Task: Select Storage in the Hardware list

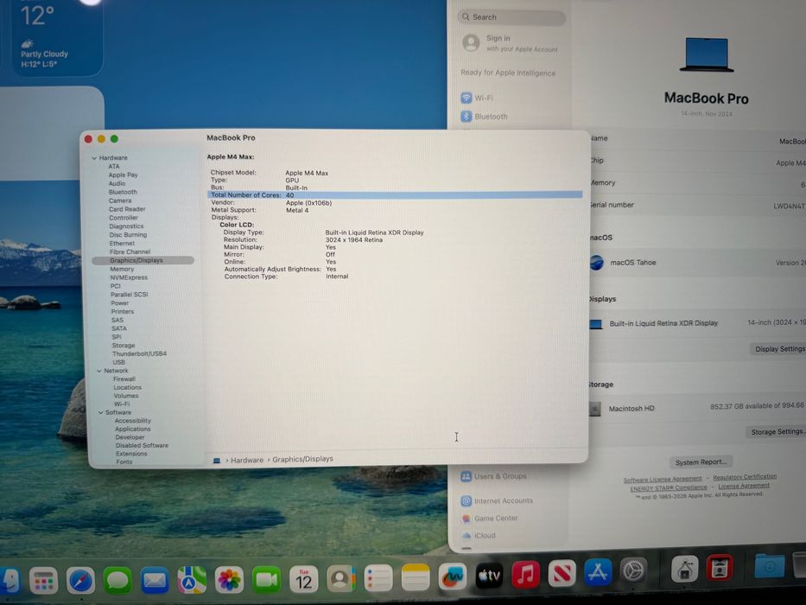Action: [124, 345]
